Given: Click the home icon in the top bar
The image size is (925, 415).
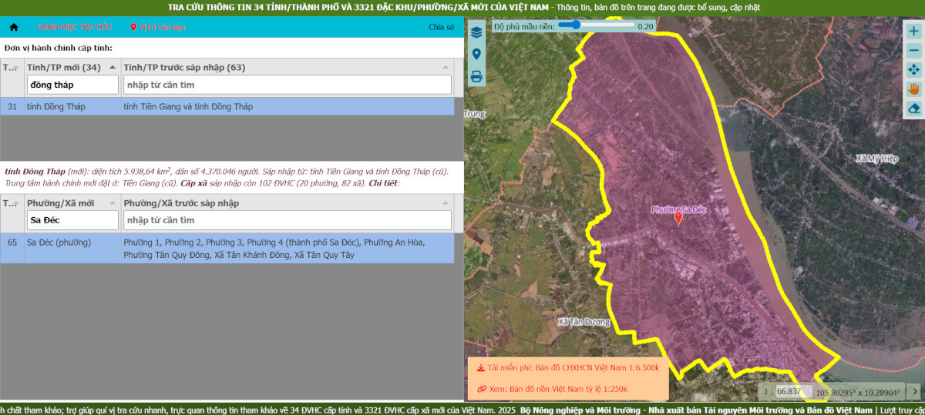Looking at the screenshot, I should tap(14, 27).
